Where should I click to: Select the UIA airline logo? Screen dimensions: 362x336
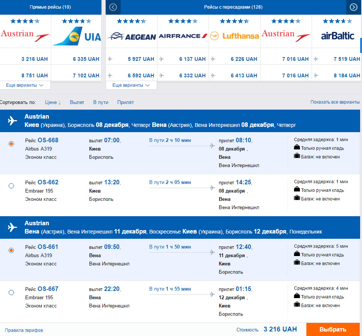coord(76,36)
